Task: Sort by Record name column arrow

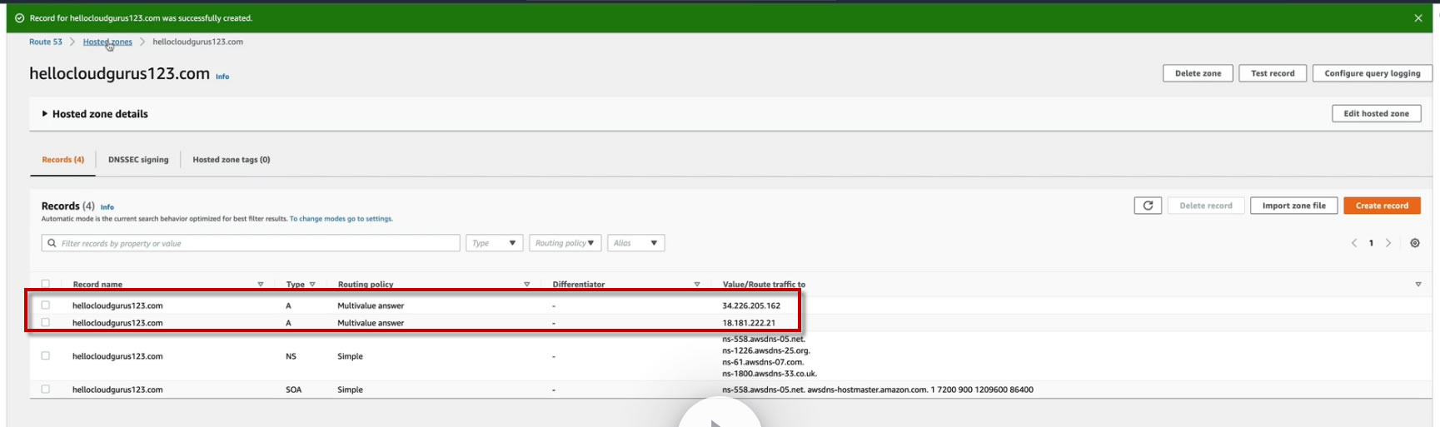Action: [x=261, y=285]
